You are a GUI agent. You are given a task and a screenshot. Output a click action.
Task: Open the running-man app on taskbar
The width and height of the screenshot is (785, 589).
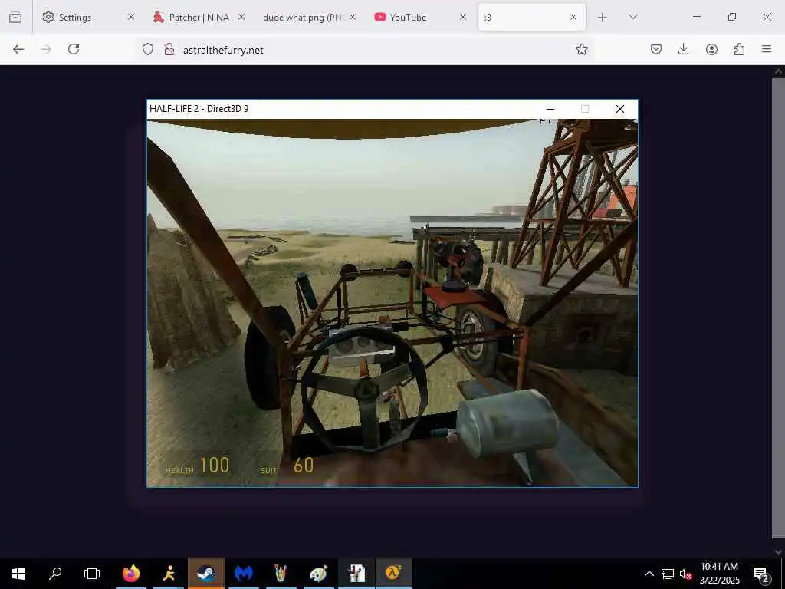coord(169,574)
